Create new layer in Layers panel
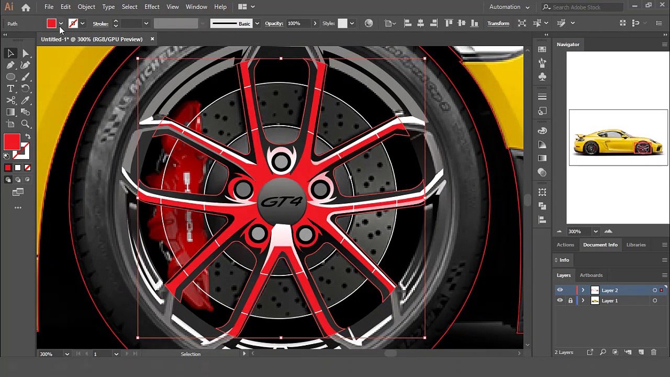Viewport: 670px width, 377px height. point(641,352)
